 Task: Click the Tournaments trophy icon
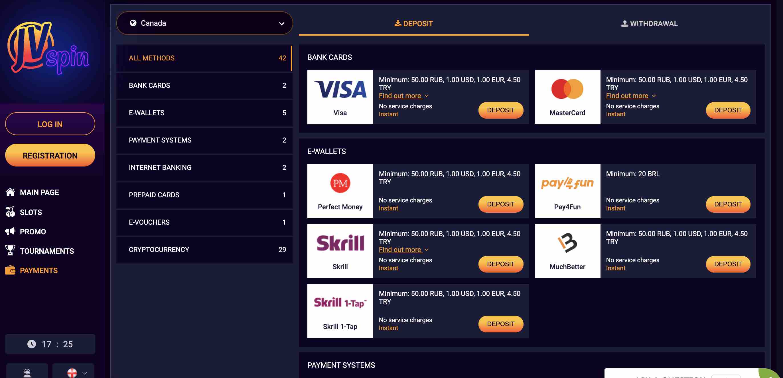pos(10,251)
